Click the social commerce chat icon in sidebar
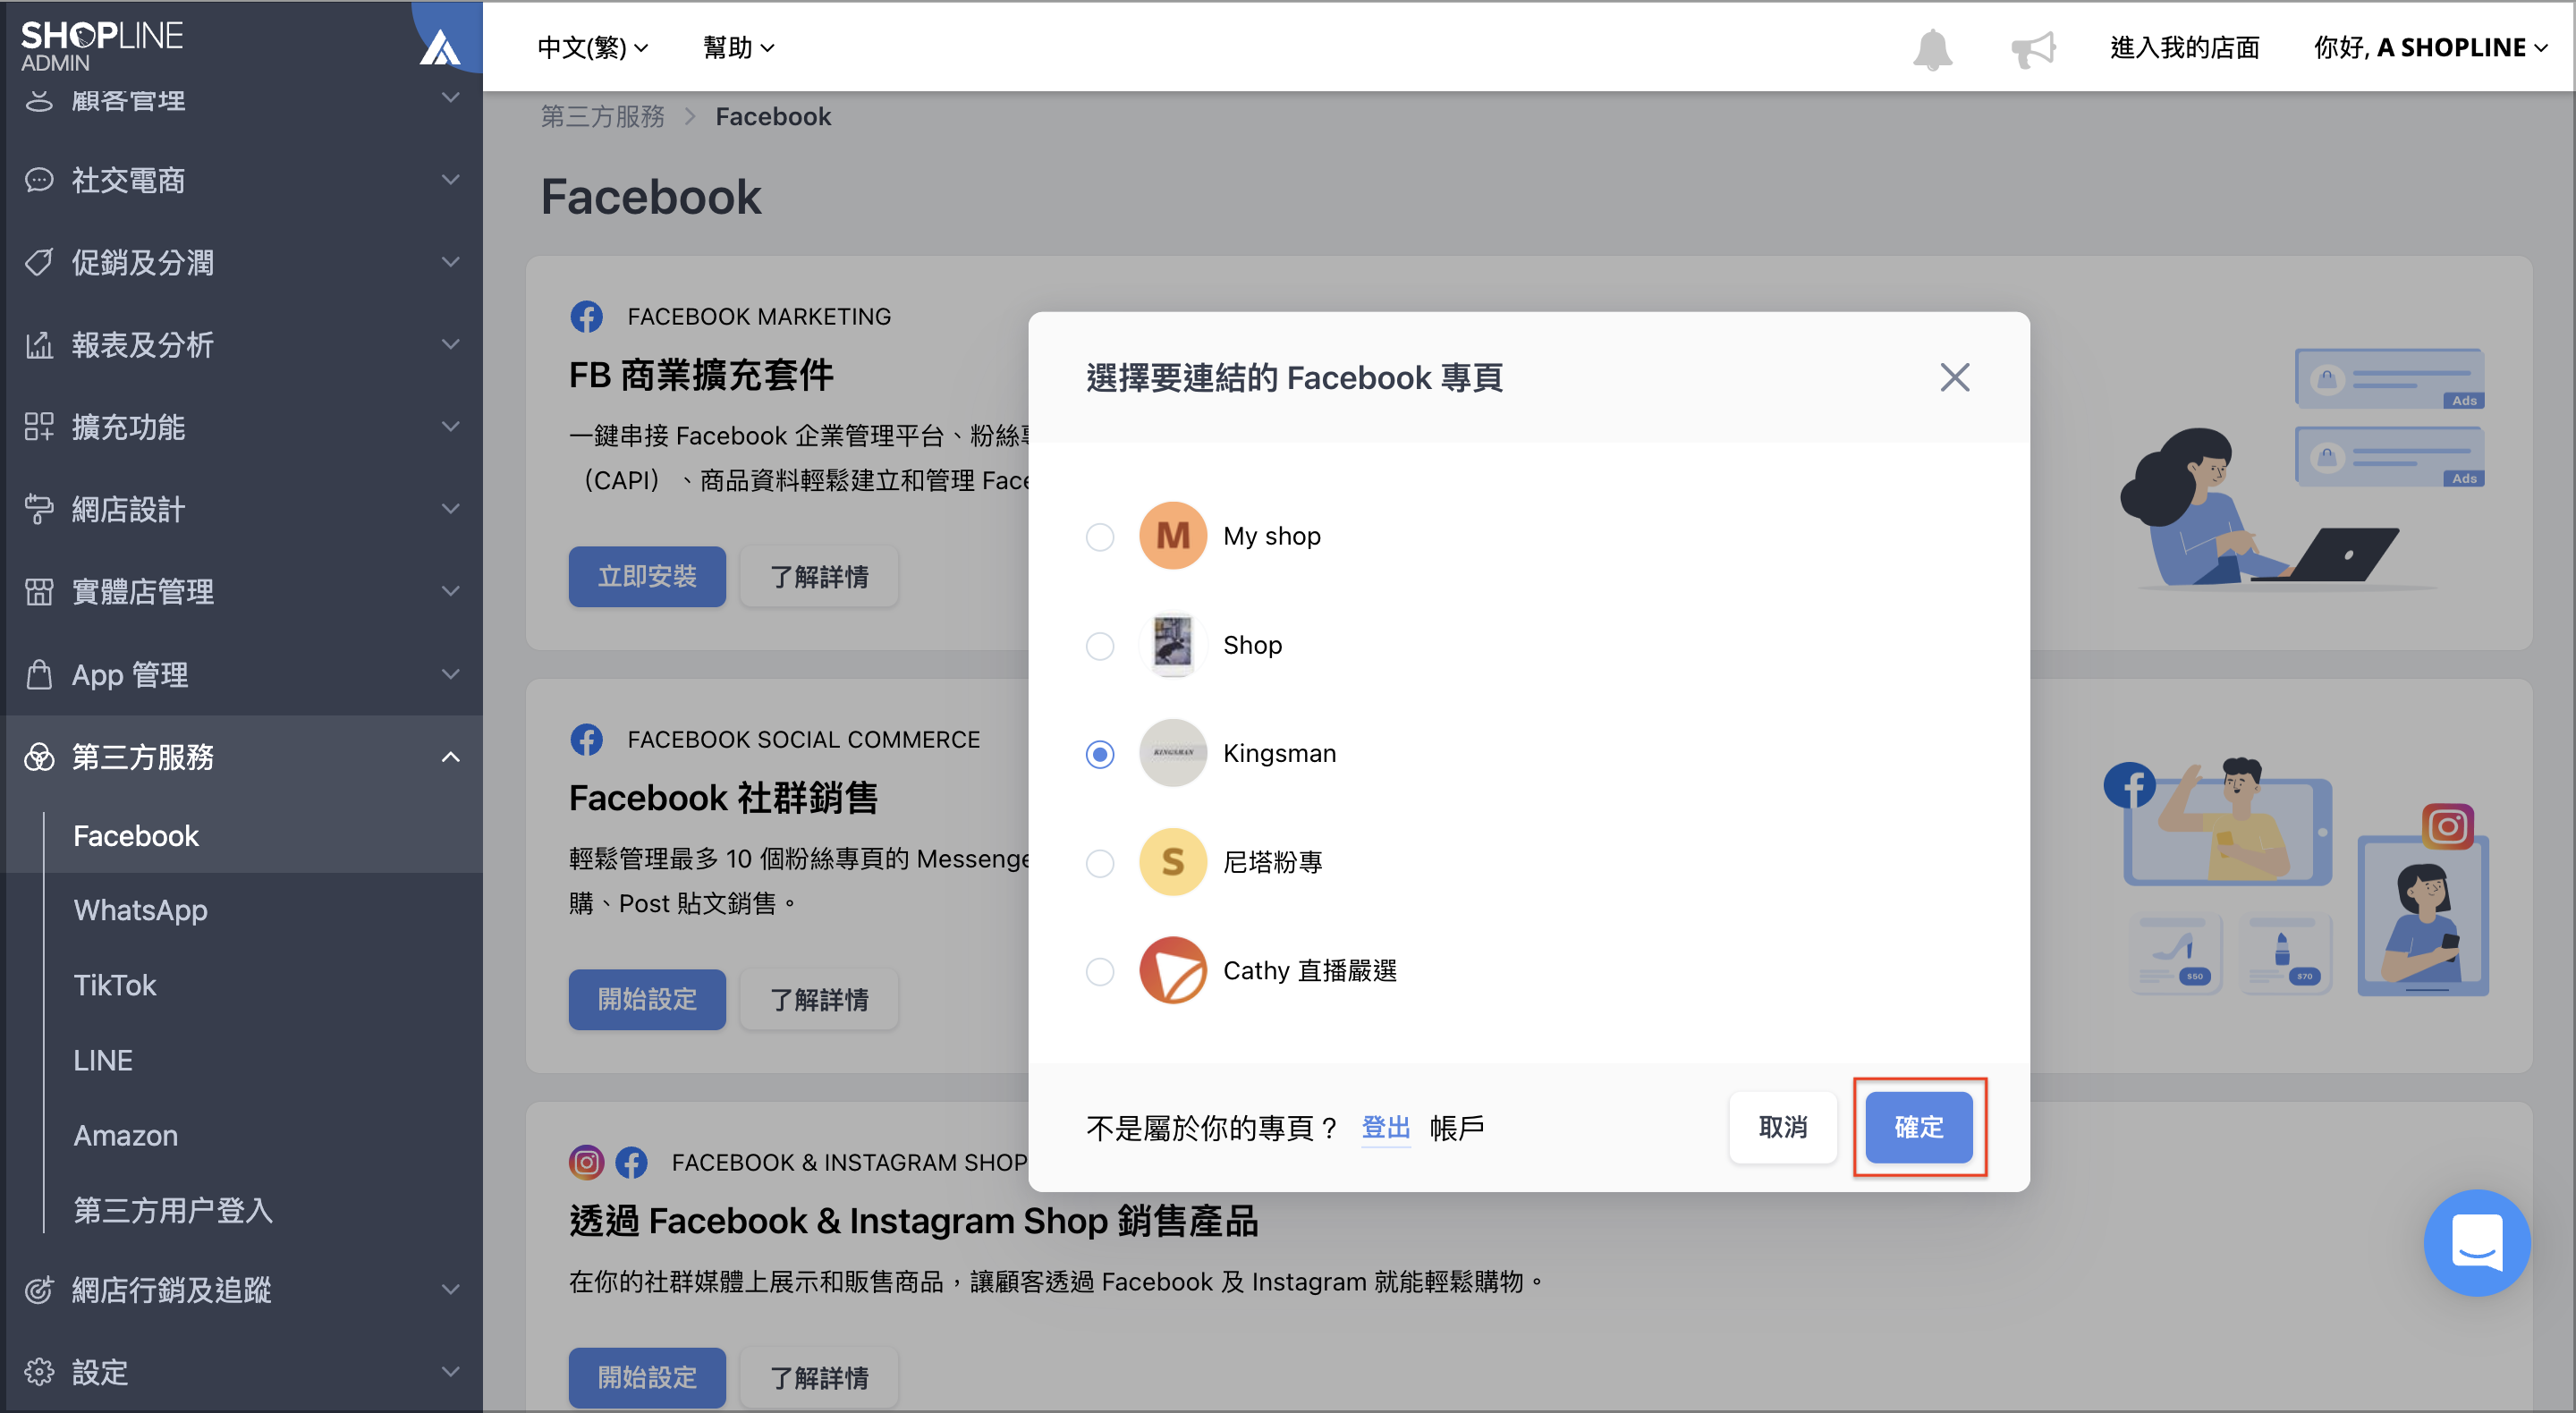Image resolution: width=2576 pixels, height=1413 pixels. coord(39,180)
